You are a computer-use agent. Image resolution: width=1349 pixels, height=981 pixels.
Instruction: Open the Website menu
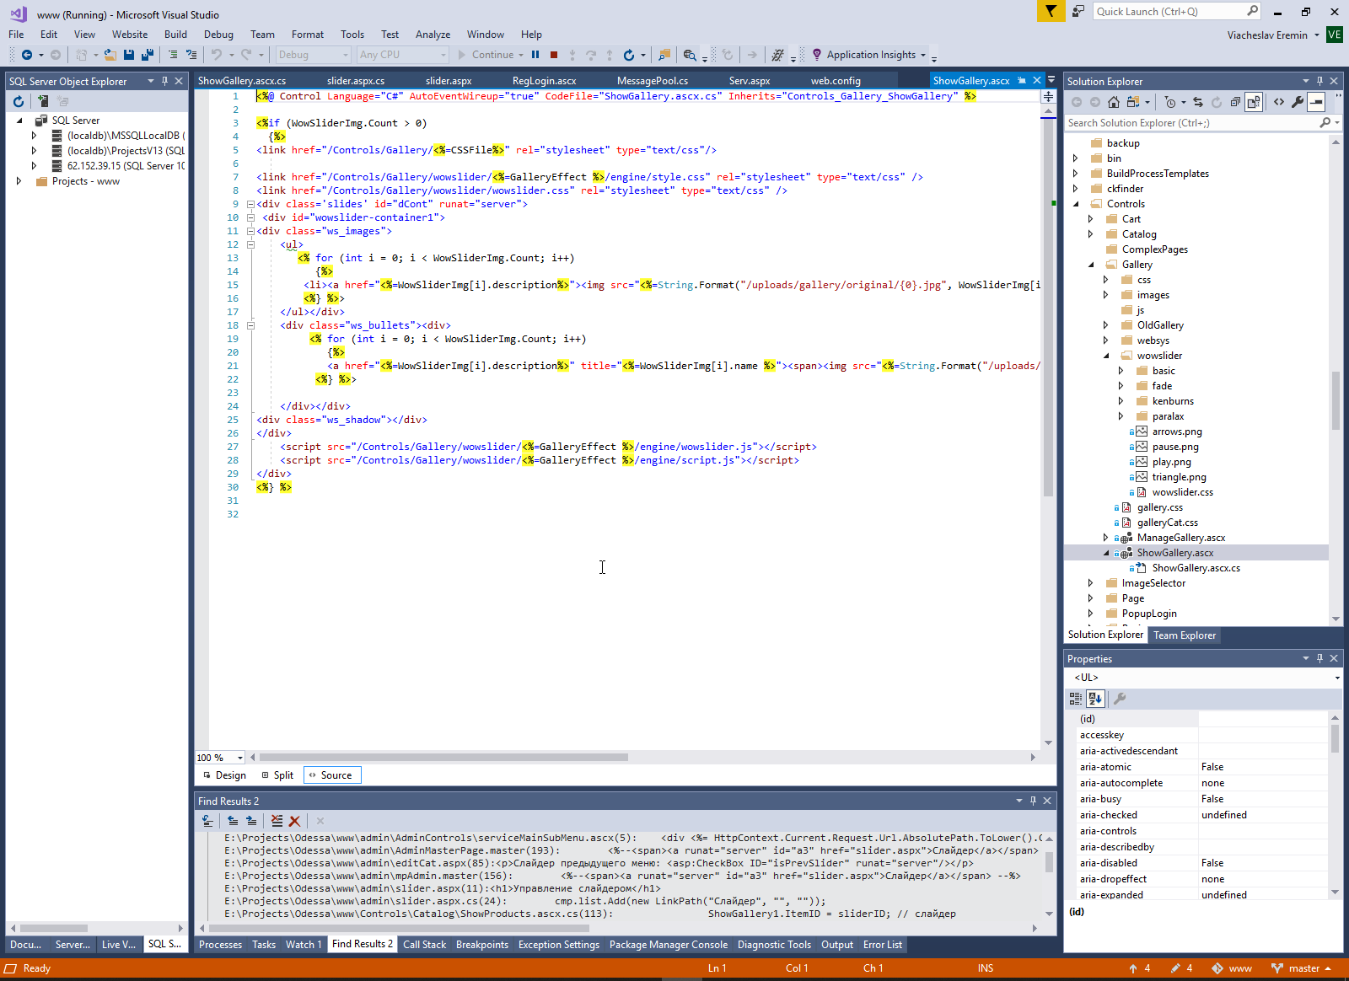click(129, 35)
